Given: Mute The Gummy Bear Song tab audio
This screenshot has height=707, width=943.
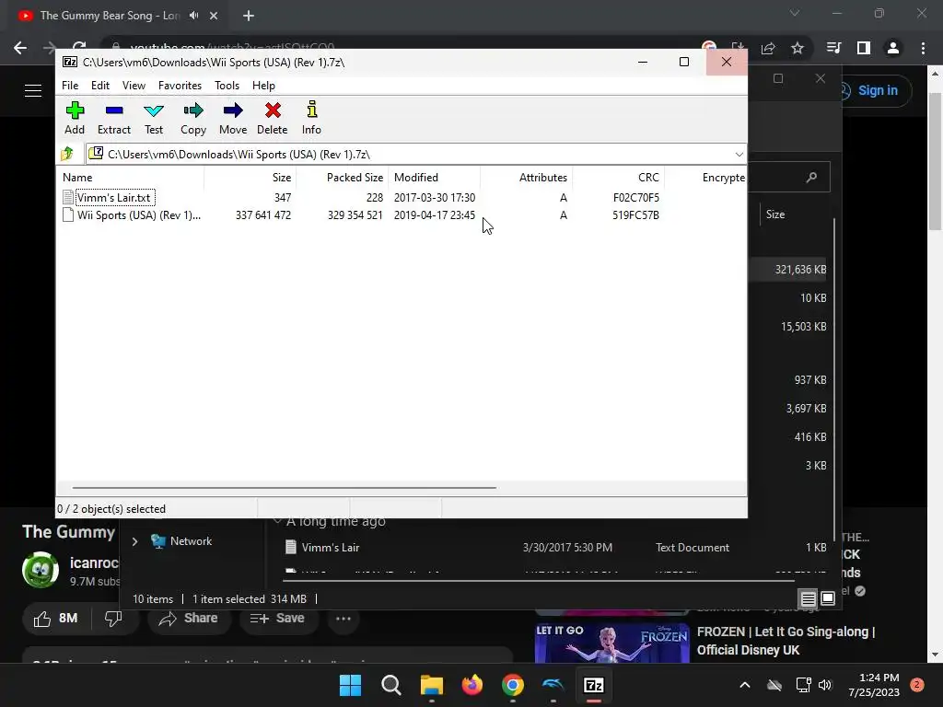Looking at the screenshot, I should click(193, 16).
